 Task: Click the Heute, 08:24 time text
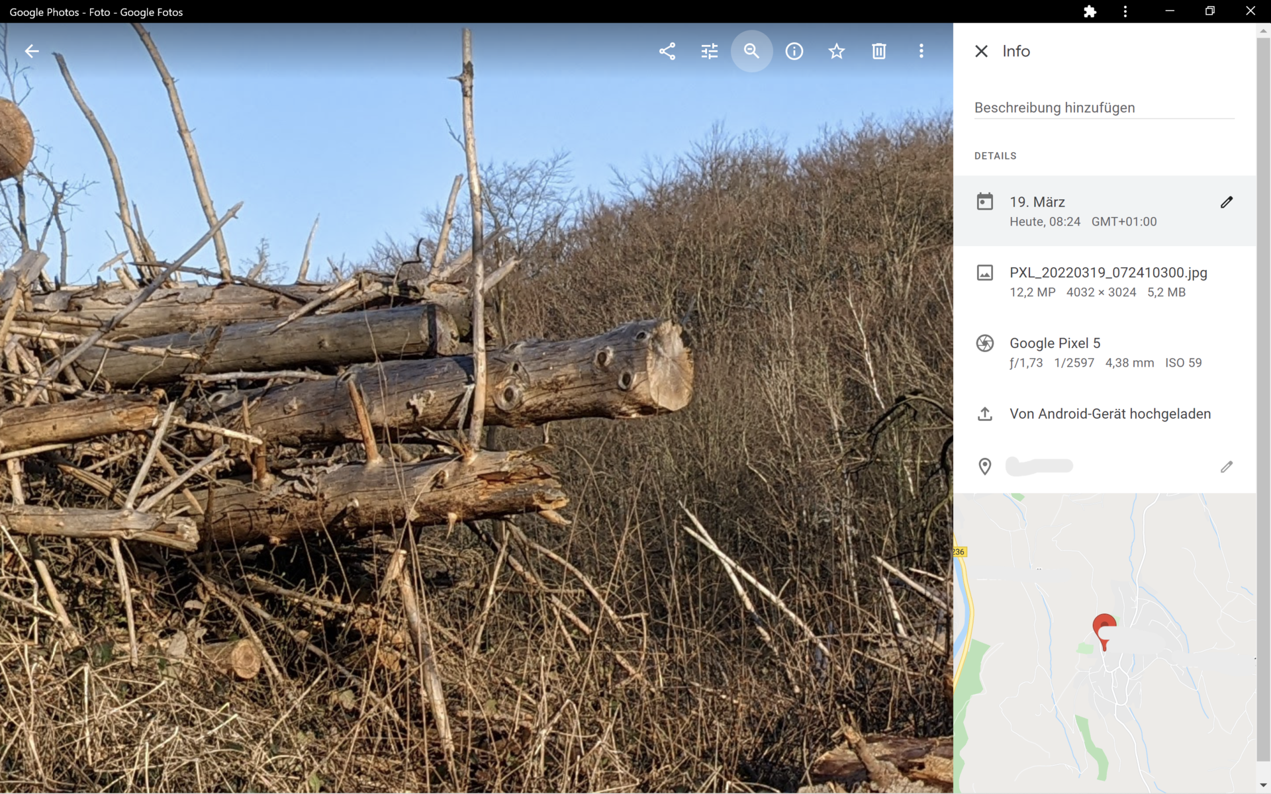click(x=1045, y=222)
